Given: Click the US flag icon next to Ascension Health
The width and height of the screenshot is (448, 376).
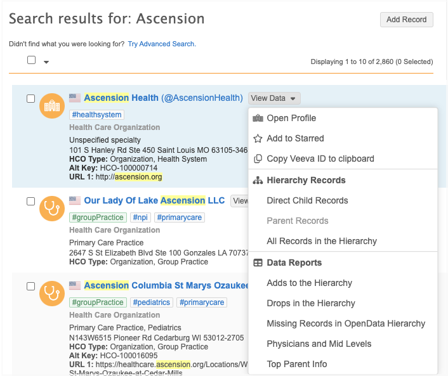Looking at the screenshot, I should click(x=75, y=98).
